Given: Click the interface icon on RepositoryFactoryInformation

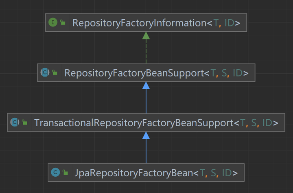Looking at the screenshot, I should (53, 23).
